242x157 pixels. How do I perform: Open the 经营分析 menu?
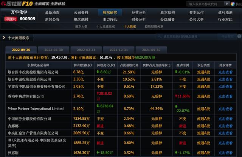coord(139,12)
